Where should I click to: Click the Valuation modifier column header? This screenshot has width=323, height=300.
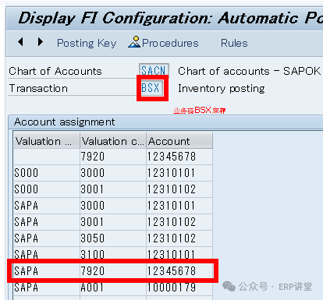click(47, 141)
